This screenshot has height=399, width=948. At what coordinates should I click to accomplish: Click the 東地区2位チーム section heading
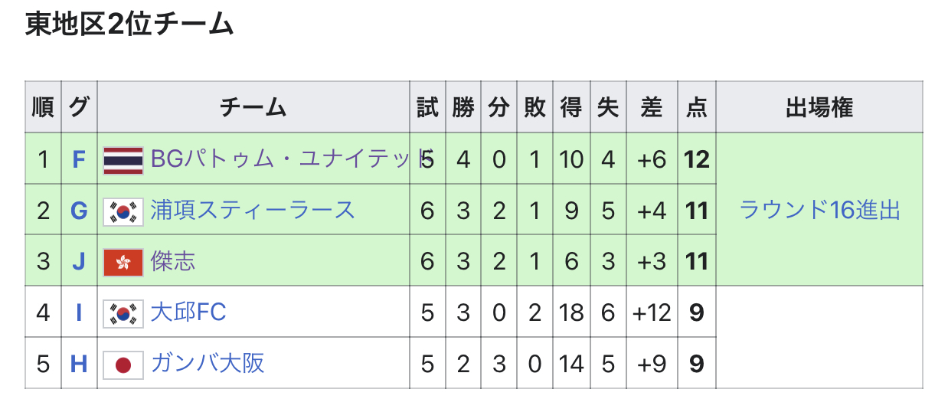[x=129, y=25]
